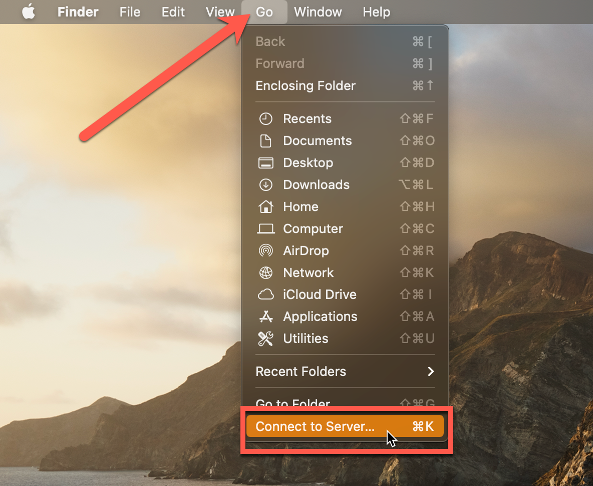
Task: Open the File menu in menu bar
Action: point(130,11)
